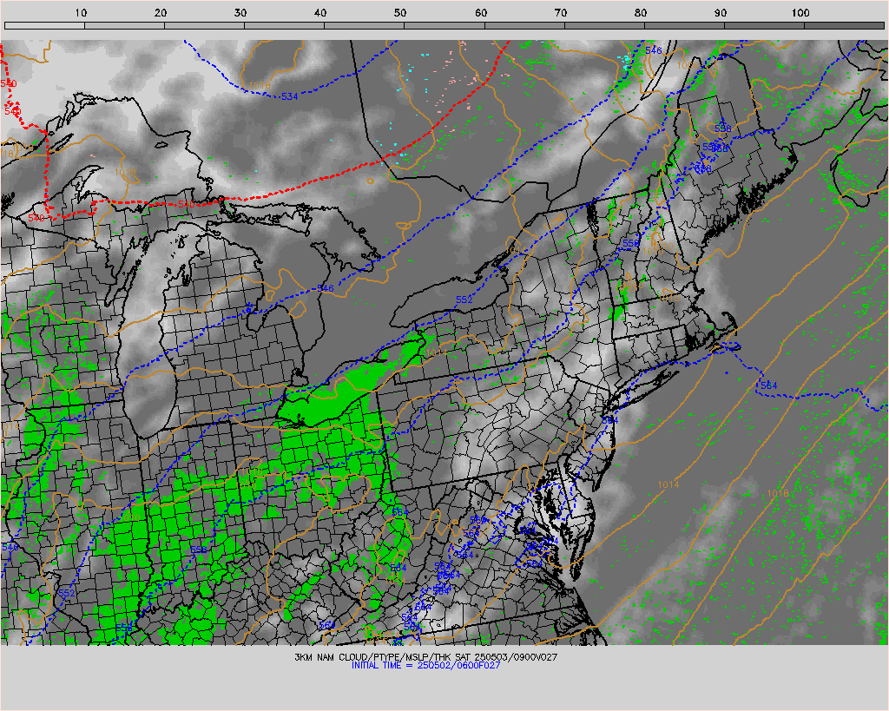This screenshot has width=889, height=711.
Task: Click the blue "552" label near Lake Ontario
Action: coord(464,300)
